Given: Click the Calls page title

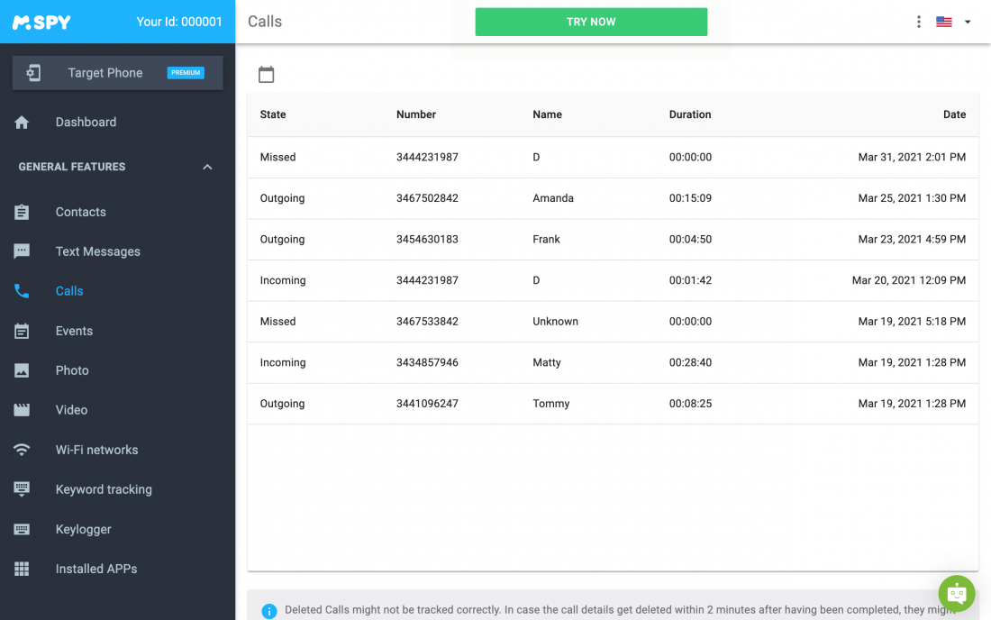Looking at the screenshot, I should tap(265, 22).
